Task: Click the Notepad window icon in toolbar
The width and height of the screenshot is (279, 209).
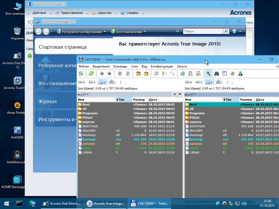Action: pyautogui.click(x=225, y=73)
